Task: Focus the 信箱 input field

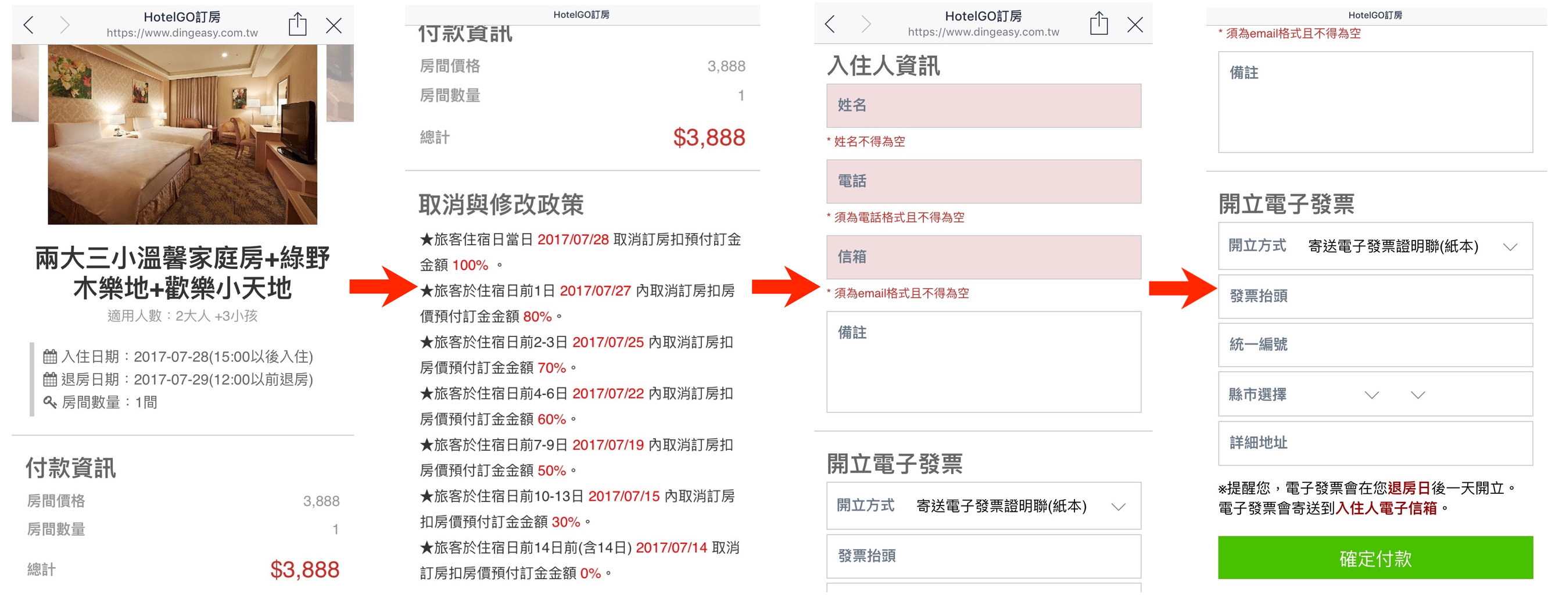Action: (x=984, y=257)
